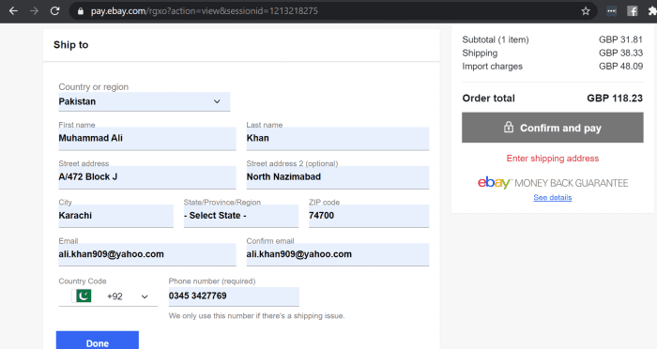
Task: Click the Ship to heading
Action: click(x=70, y=45)
